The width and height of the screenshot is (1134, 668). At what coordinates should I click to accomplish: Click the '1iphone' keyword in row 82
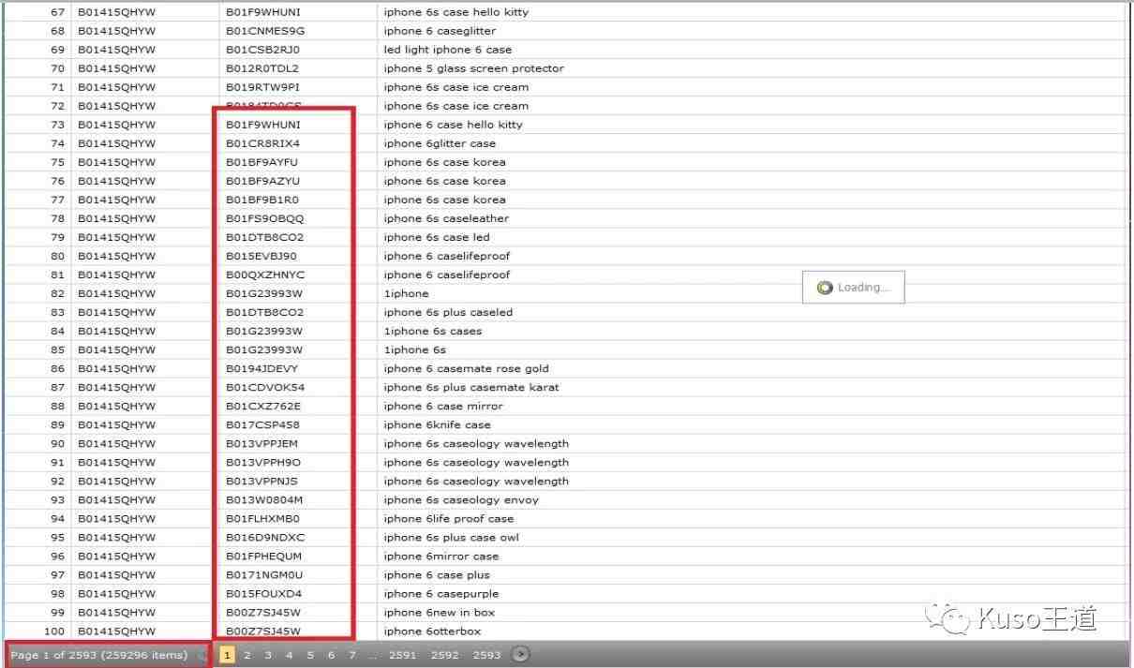pos(406,293)
